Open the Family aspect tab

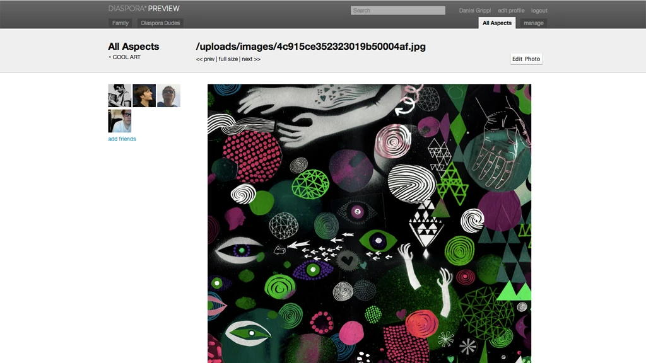(x=120, y=23)
